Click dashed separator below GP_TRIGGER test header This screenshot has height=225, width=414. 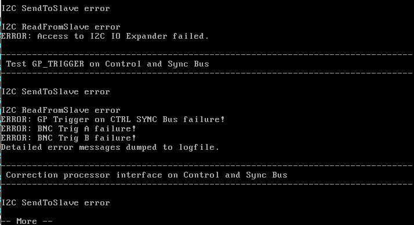[x=207, y=73]
